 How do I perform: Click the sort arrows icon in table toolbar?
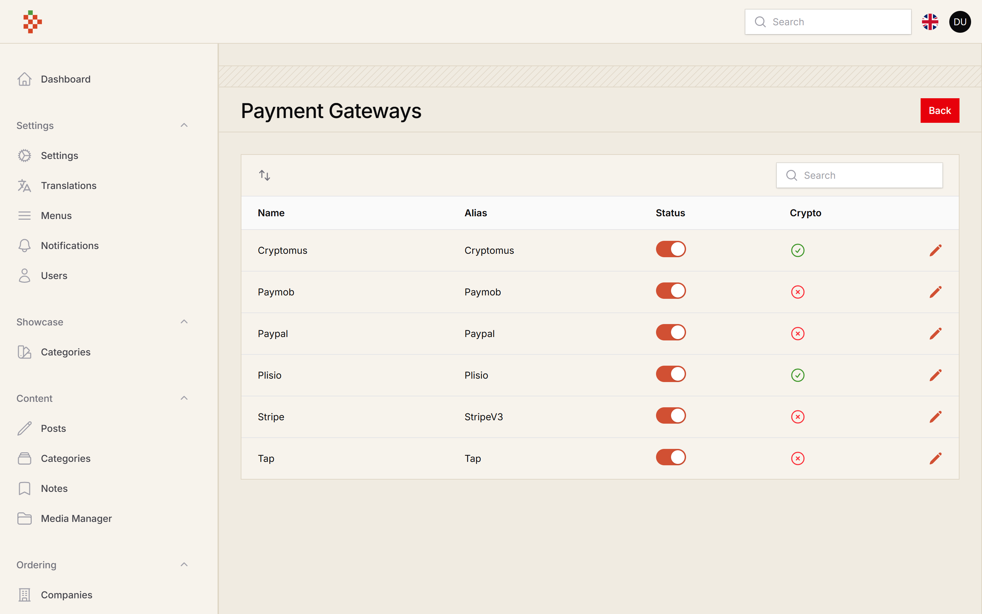[265, 175]
